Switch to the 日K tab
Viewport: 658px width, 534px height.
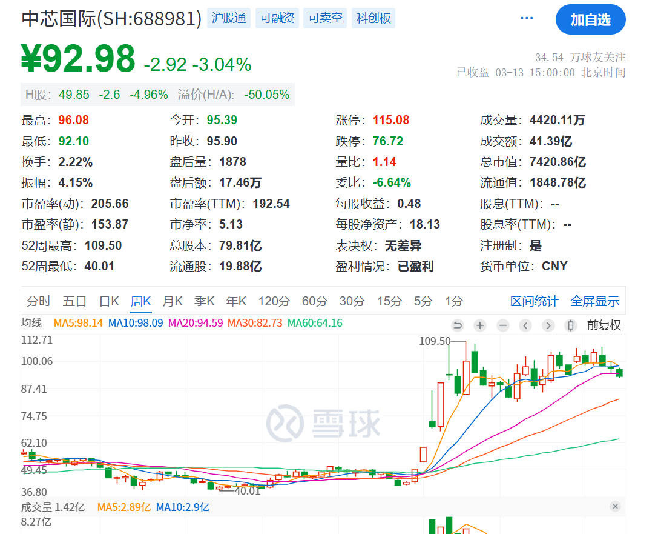tap(109, 301)
